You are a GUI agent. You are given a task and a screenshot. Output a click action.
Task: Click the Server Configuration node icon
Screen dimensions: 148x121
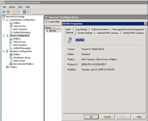pyautogui.click(x=7, y=36)
